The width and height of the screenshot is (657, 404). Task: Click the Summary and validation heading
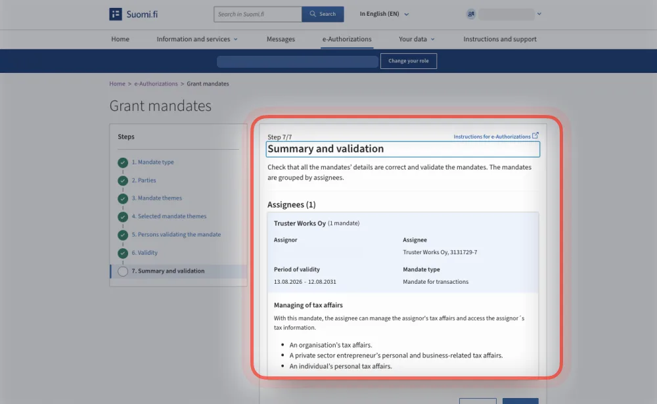coord(326,148)
